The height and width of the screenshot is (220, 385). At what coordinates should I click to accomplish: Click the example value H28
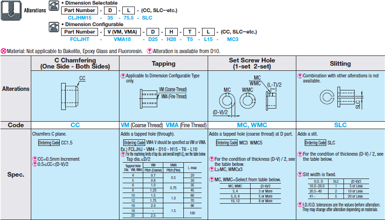click(171, 39)
